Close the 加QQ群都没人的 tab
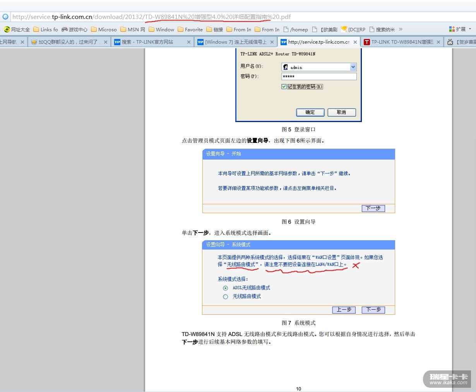 pos(106,42)
